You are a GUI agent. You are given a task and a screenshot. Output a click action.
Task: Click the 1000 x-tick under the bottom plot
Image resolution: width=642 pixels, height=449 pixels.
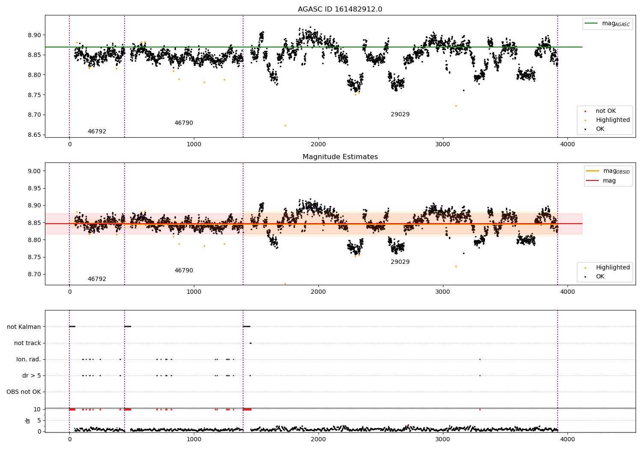(x=194, y=439)
